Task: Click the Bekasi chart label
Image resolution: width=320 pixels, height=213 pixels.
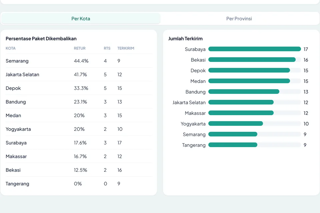Action: coord(198,60)
